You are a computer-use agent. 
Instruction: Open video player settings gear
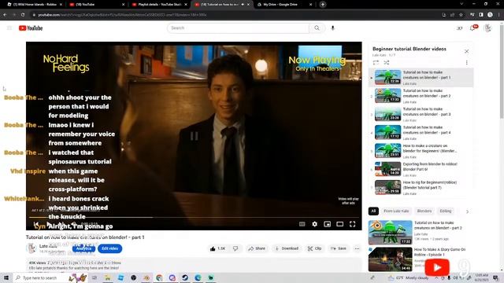click(x=315, y=224)
